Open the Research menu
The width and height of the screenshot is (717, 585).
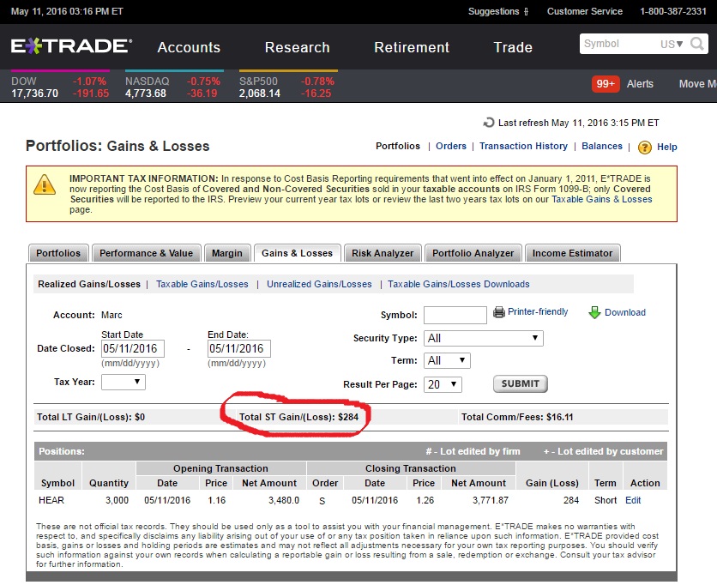click(x=298, y=47)
